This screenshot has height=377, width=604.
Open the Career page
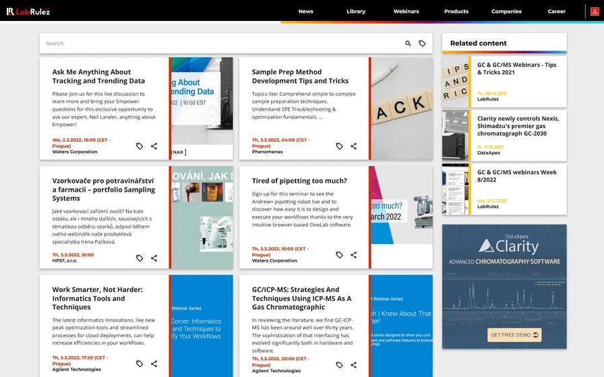(x=557, y=11)
